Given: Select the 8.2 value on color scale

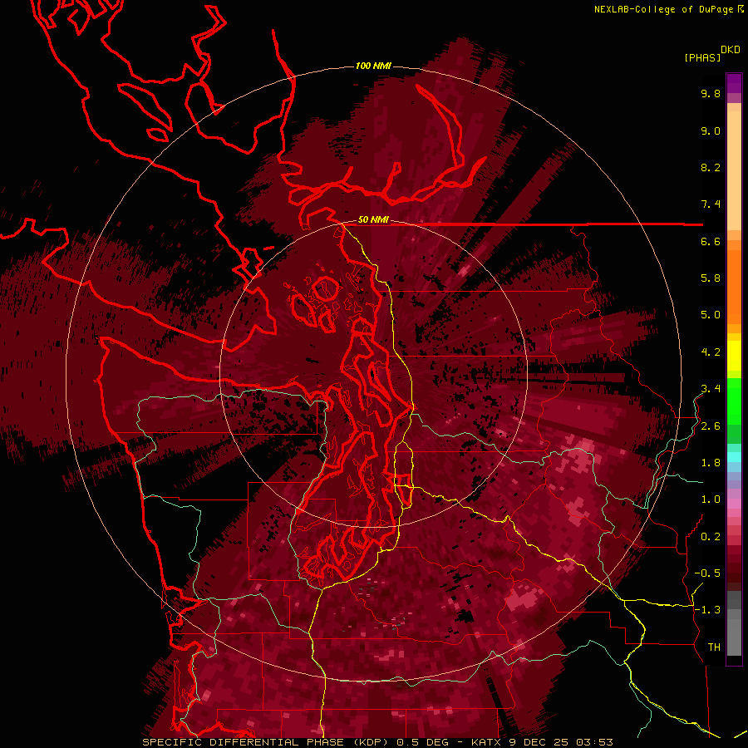Looking at the screenshot, I should click(711, 167).
